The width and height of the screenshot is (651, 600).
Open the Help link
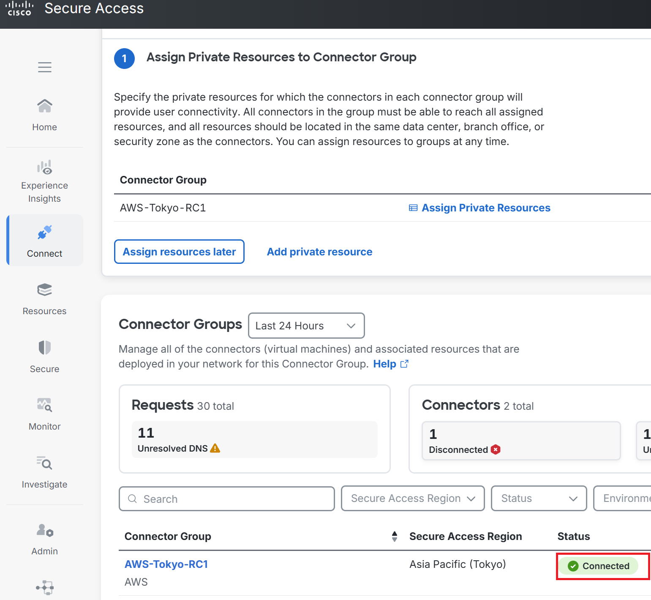click(391, 364)
